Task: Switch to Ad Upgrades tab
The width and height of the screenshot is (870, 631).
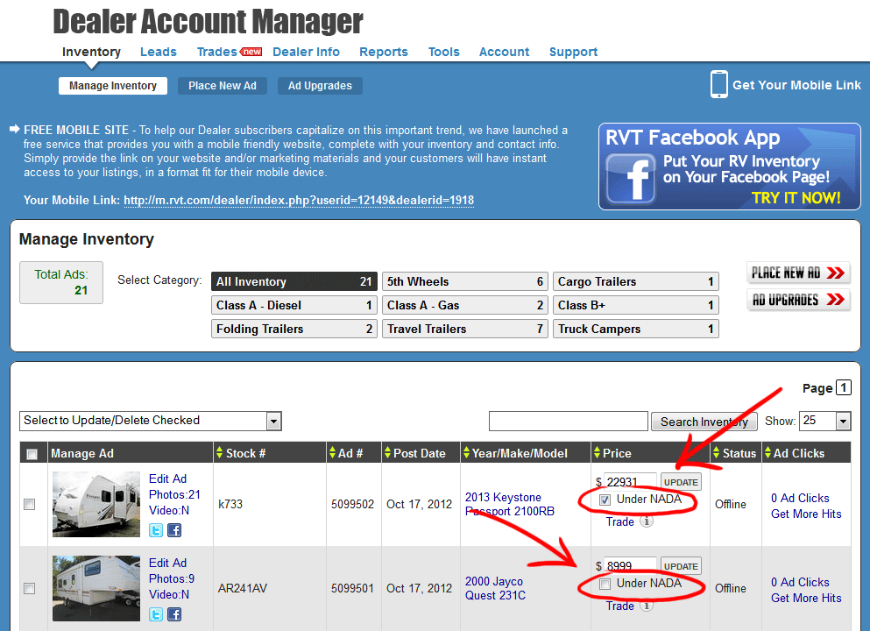Action: pos(320,86)
